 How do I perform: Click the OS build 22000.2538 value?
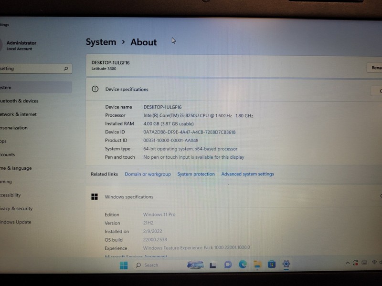coord(155,240)
